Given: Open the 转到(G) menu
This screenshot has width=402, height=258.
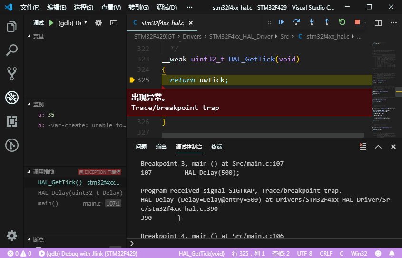Looking at the screenshot, I should [138, 7].
